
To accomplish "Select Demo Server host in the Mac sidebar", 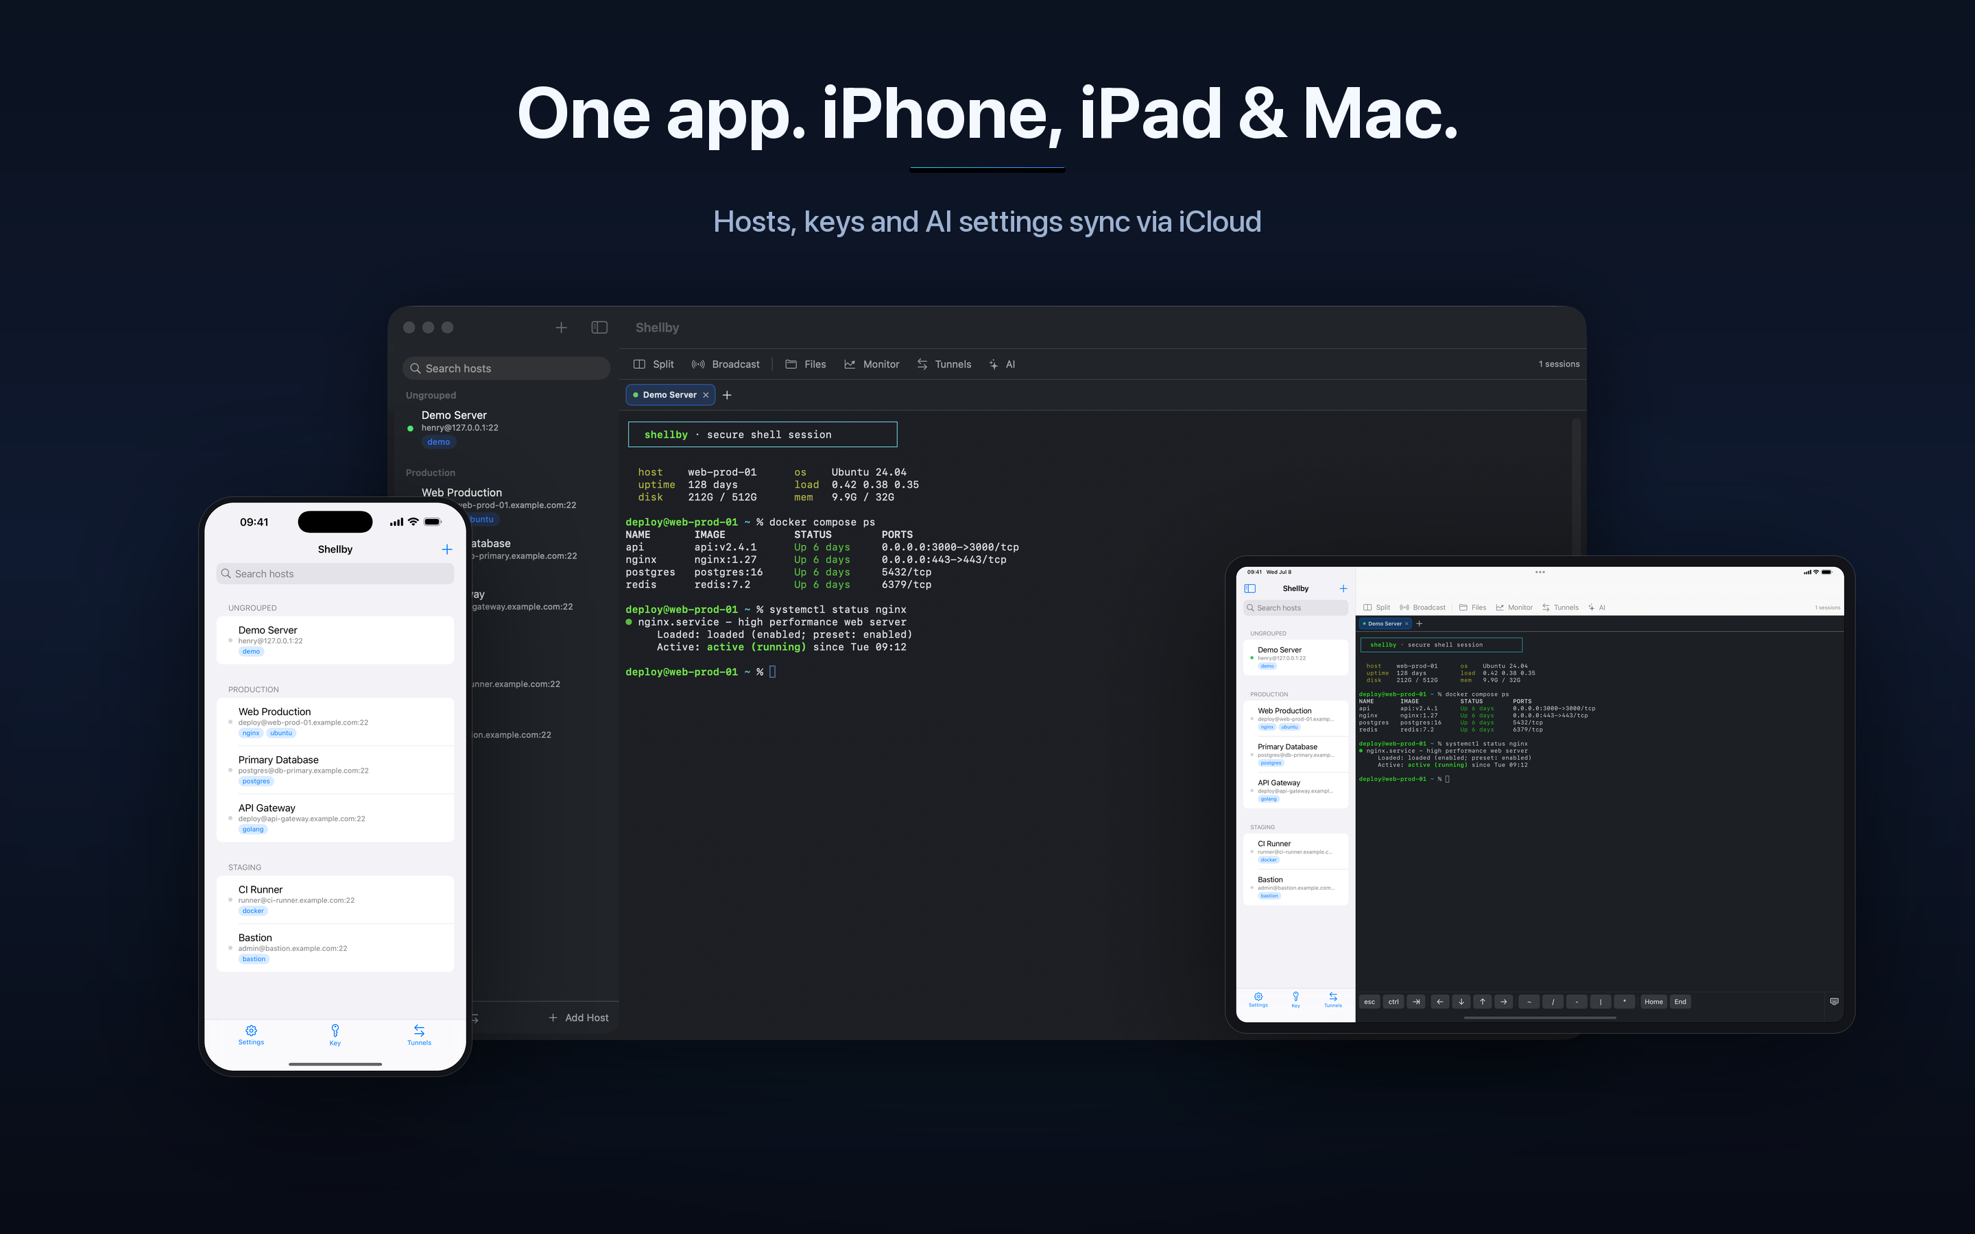I will [x=506, y=428].
